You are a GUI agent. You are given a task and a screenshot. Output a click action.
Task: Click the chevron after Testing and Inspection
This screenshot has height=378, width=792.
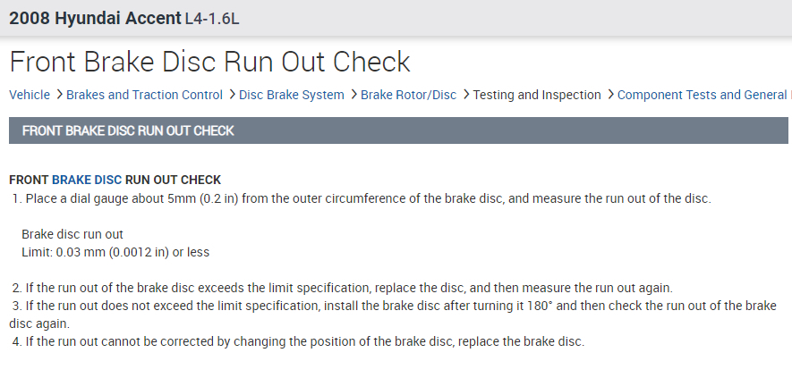point(610,94)
